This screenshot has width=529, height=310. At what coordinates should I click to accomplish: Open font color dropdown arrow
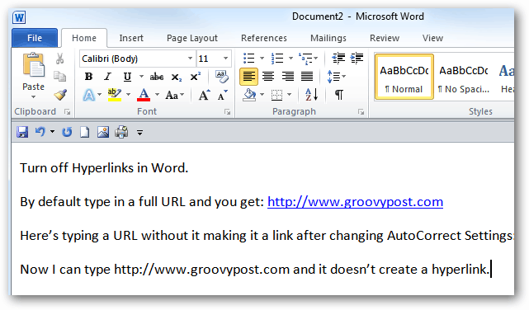(158, 95)
